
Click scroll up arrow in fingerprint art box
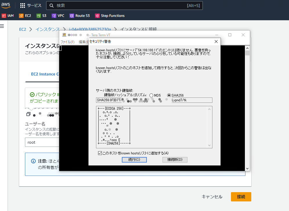(x=209, y=109)
